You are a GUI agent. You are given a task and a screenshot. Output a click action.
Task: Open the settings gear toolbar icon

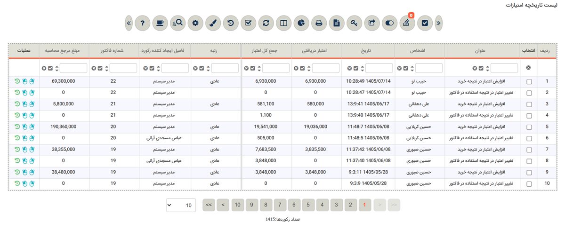click(195, 23)
